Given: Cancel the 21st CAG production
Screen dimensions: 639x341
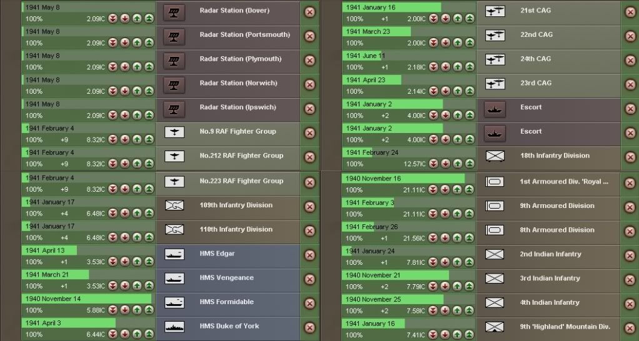Looking at the screenshot, I should click(630, 12).
